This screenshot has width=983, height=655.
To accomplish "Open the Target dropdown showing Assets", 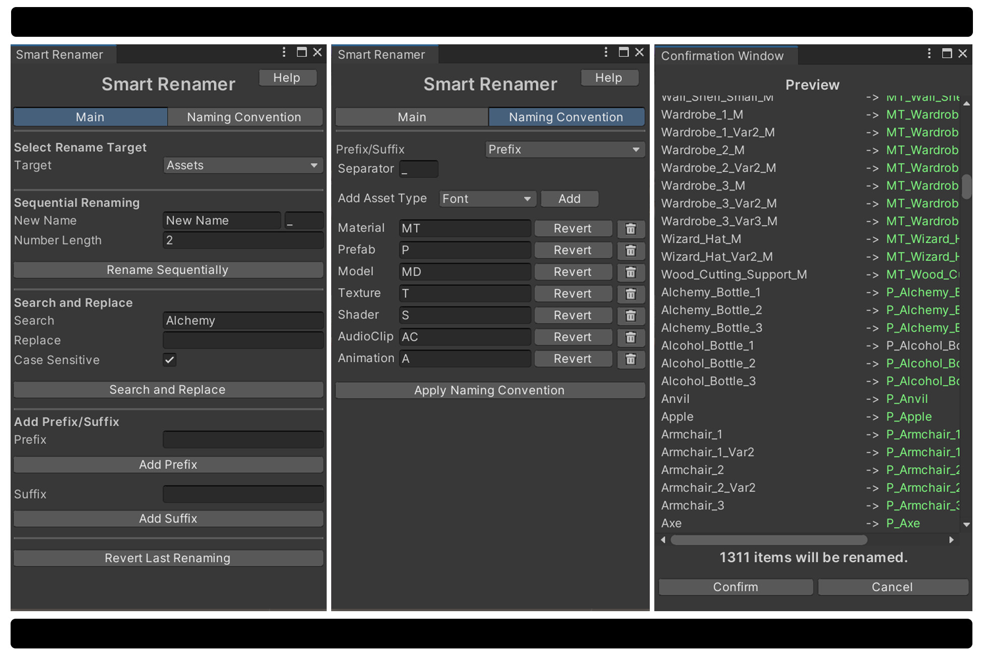I will (x=243, y=165).
